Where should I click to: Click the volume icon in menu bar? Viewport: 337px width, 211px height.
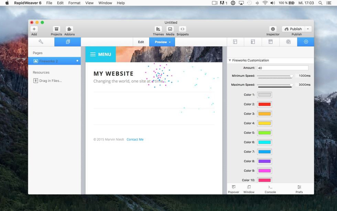[273, 3]
